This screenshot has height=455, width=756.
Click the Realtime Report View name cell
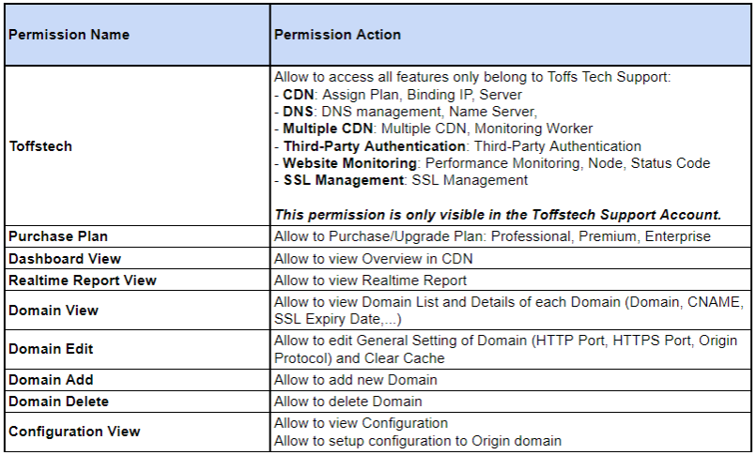83,281
